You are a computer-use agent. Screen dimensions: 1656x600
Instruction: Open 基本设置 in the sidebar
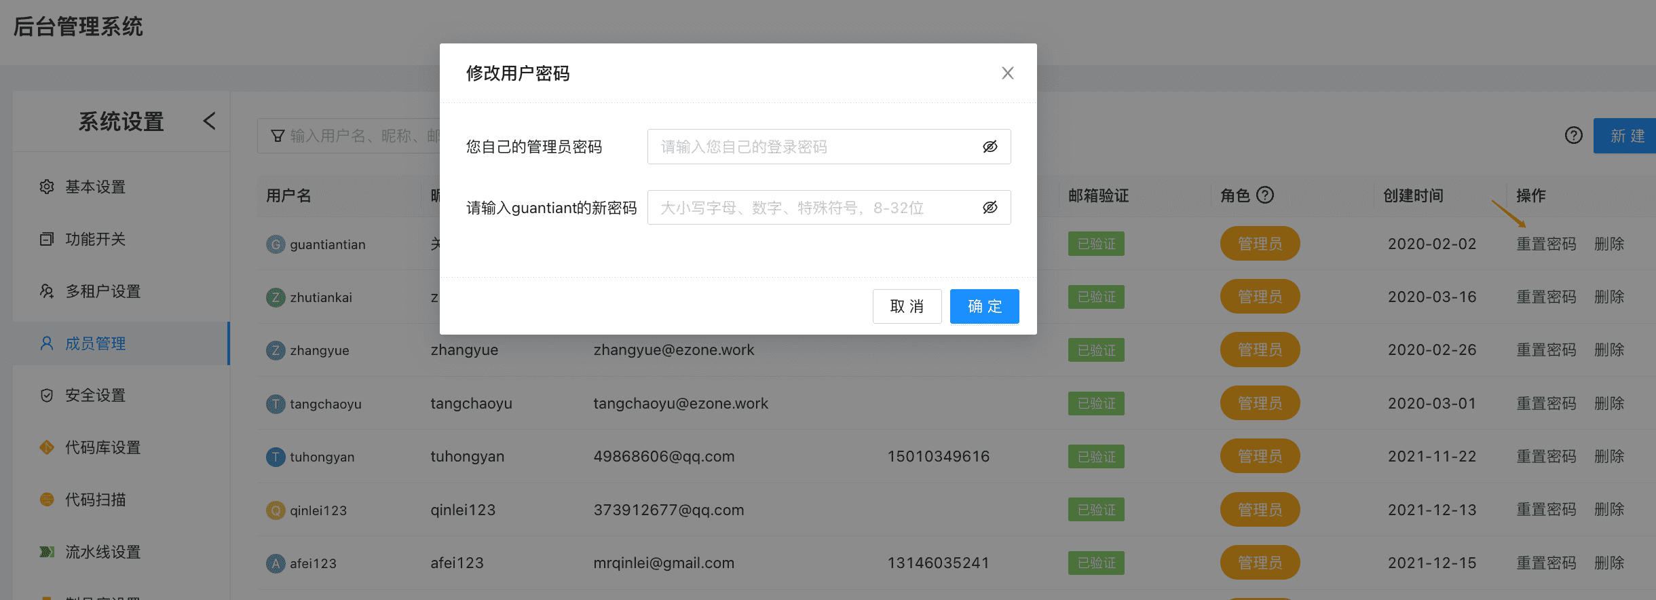(121, 187)
